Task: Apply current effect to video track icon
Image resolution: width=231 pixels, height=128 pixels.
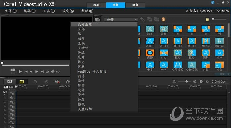Action: point(149,19)
